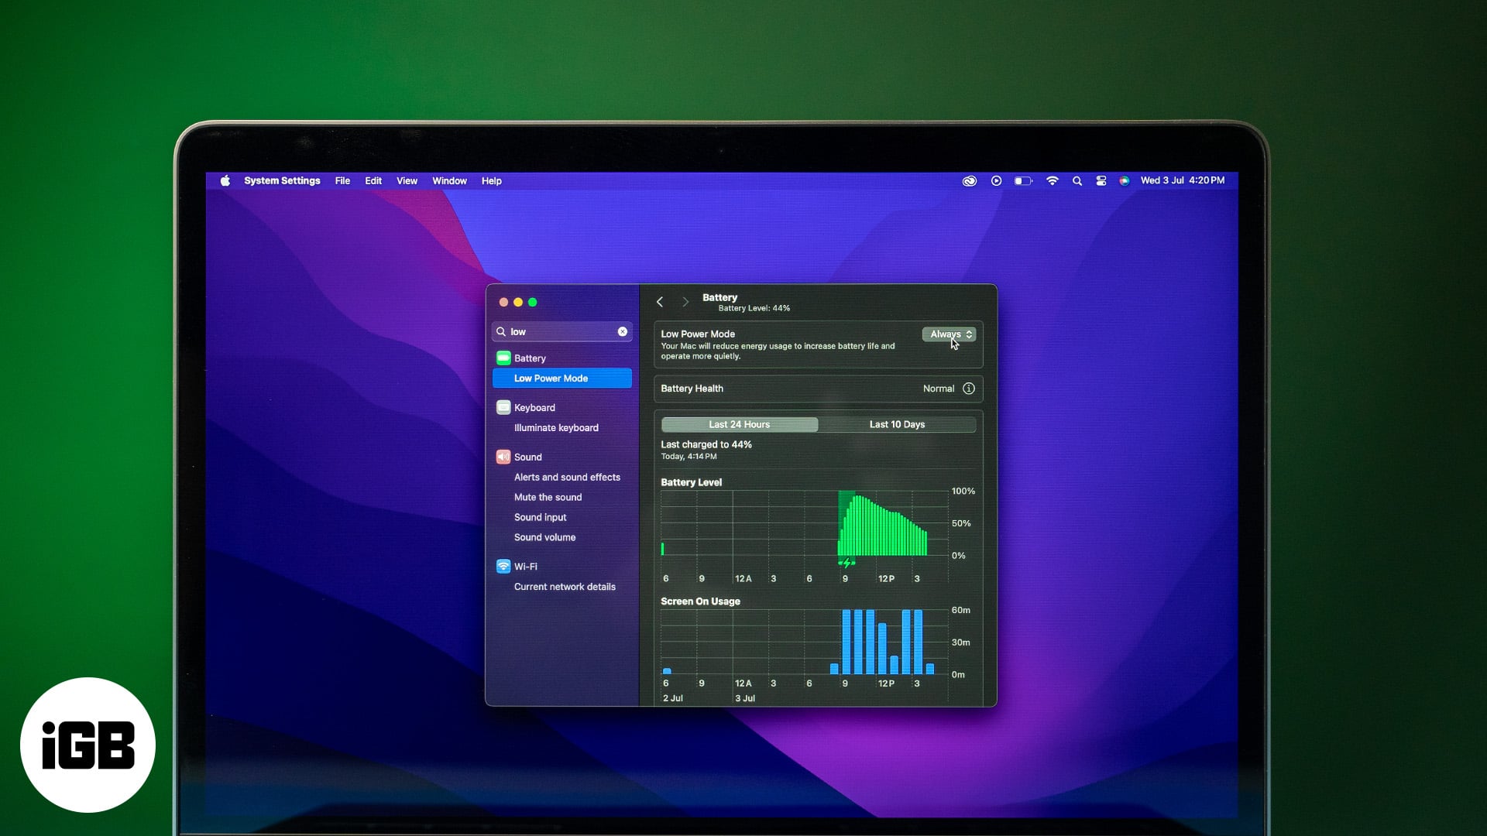Viewport: 1487px width, 836px height.
Task: Click the search input field
Action: coord(561,332)
